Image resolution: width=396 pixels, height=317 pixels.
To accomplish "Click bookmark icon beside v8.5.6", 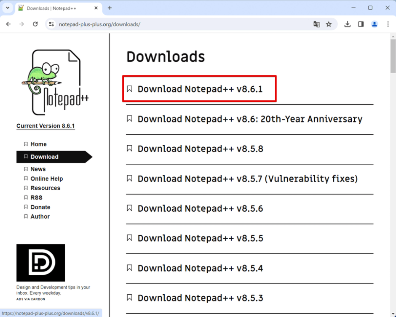I will tap(130, 208).
